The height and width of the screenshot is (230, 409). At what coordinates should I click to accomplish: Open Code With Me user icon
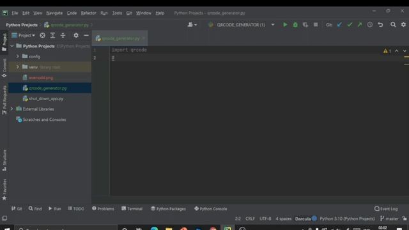pyautogui.click(x=192, y=25)
